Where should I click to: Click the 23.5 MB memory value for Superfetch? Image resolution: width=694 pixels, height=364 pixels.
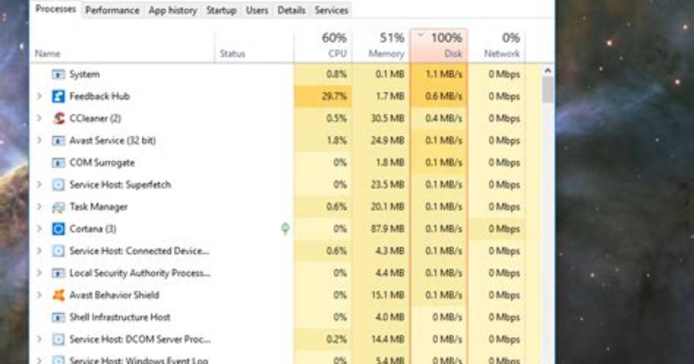(388, 185)
